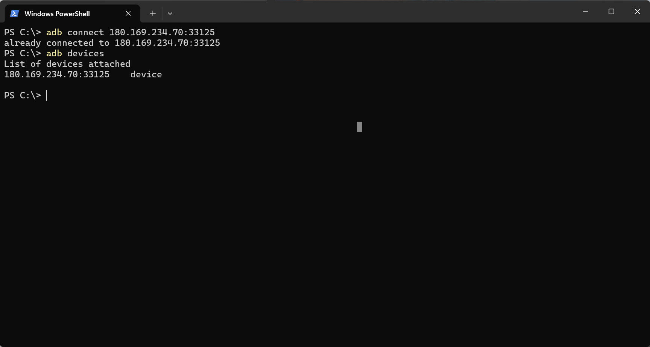The height and width of the screenshot is (347, 650).
Task: Expand the new tab profiles dropdown chevron
Action: click(170, 14)
